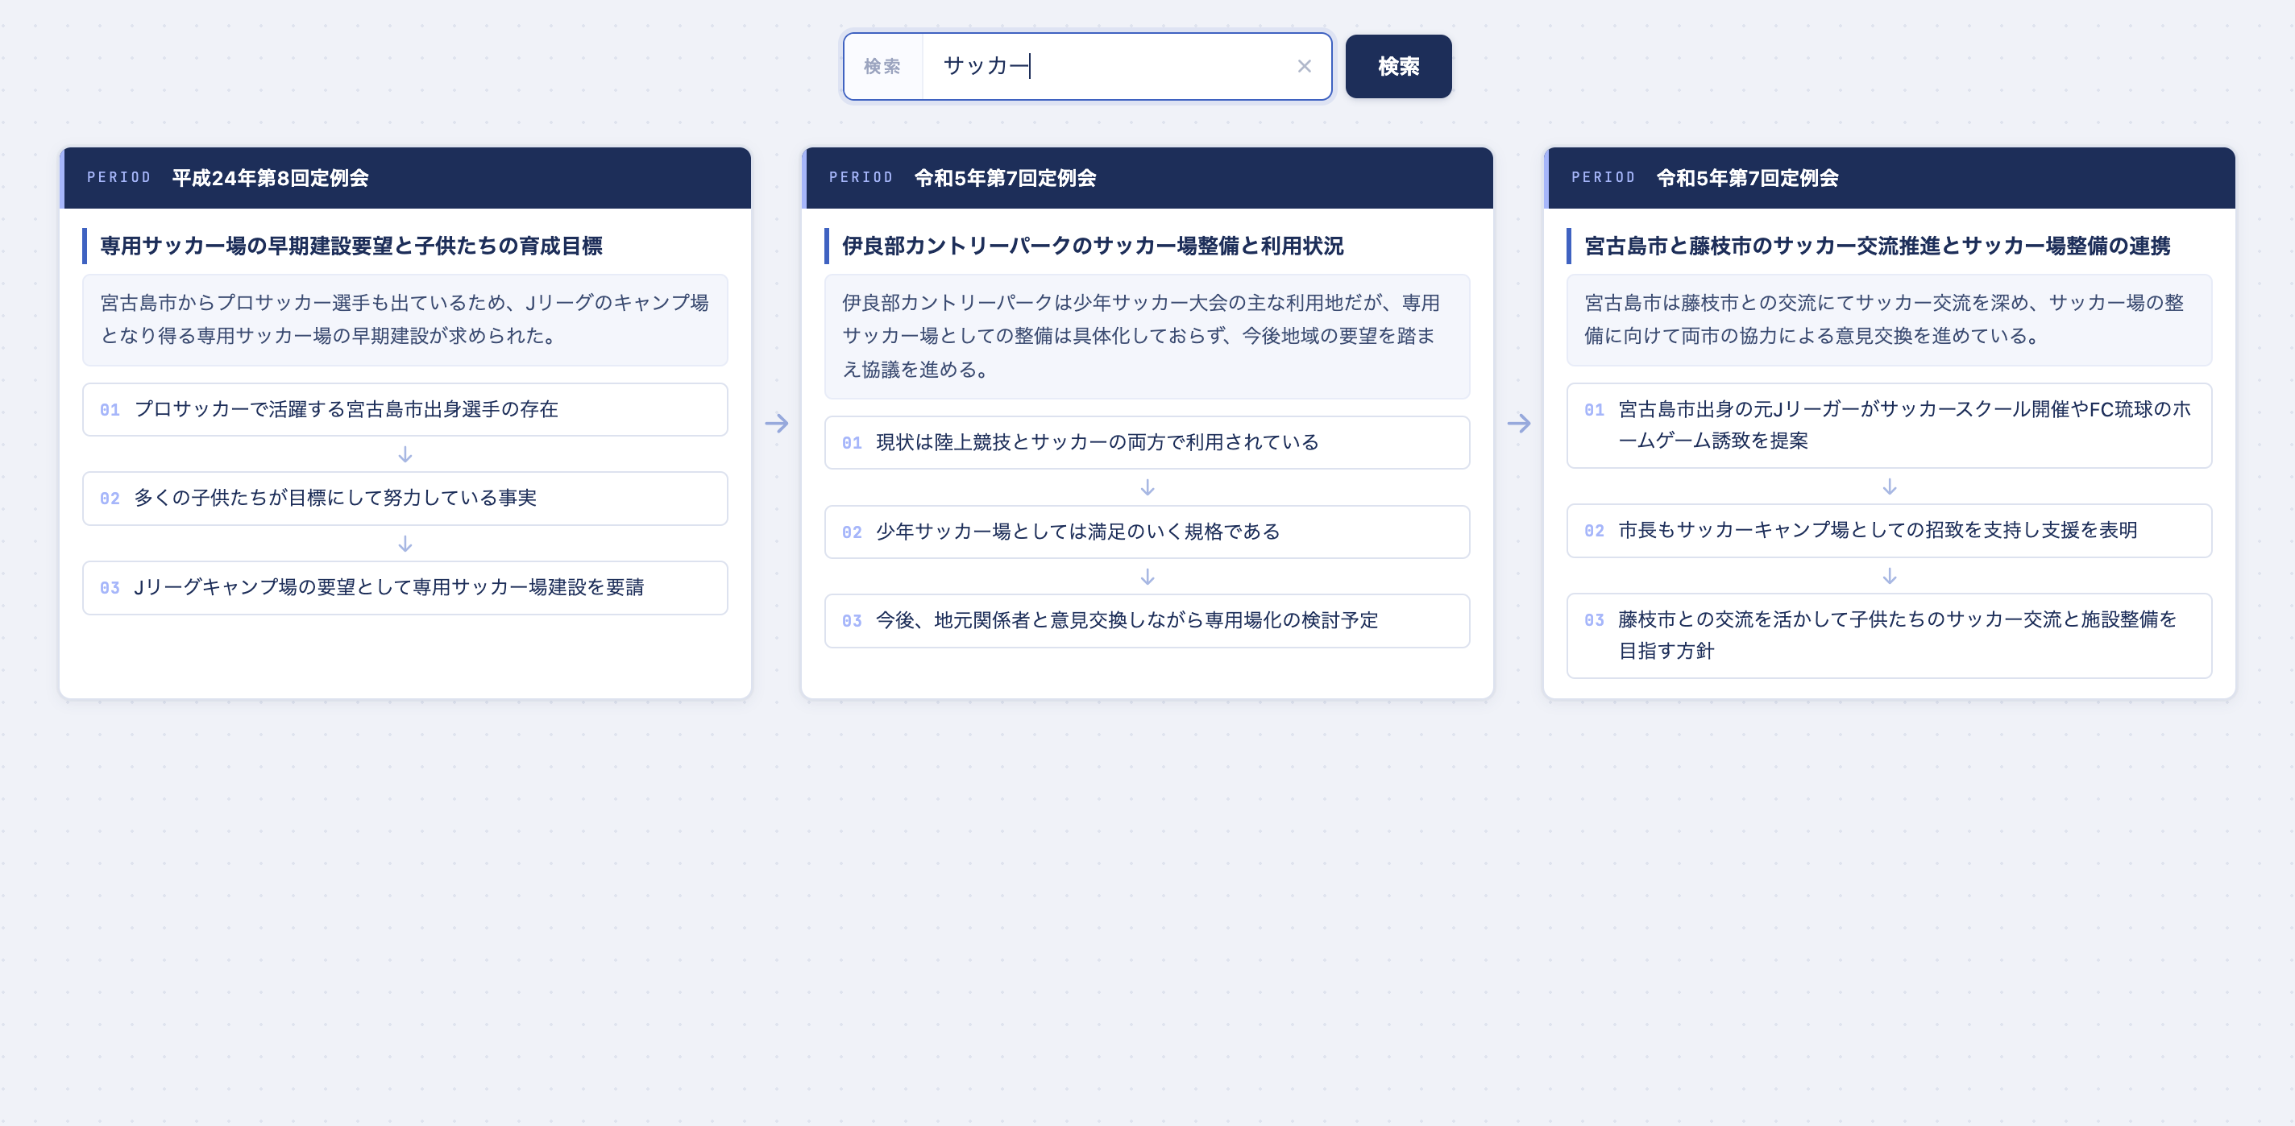
Task: Clear the search field with the X icon
Action: [1303, 66]
